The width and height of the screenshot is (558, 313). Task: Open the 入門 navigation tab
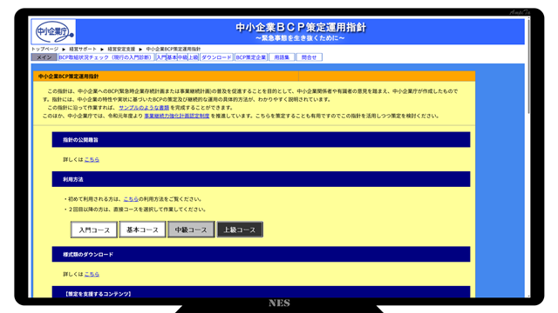(x=161, y=57)
